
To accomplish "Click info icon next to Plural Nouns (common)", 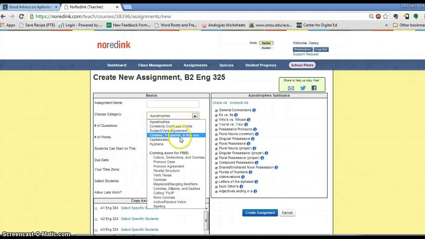I will (257, 134).
